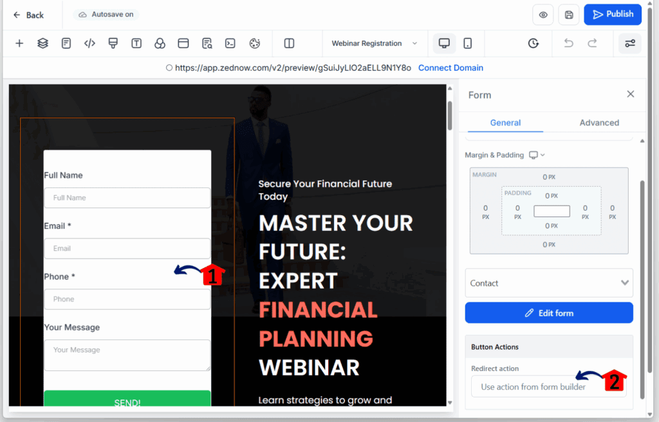Open the Redirect action dropdown
The image size is (659, 422).
click(x=549, y=387)
